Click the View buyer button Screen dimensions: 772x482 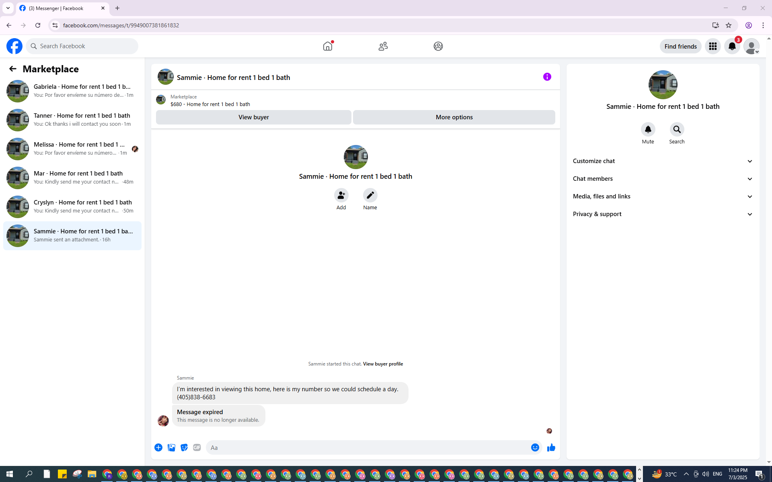click(253, 117)
